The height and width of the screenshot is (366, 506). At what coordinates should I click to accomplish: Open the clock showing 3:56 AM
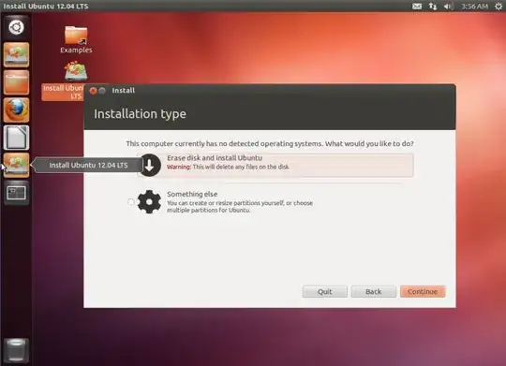[475, 7]
